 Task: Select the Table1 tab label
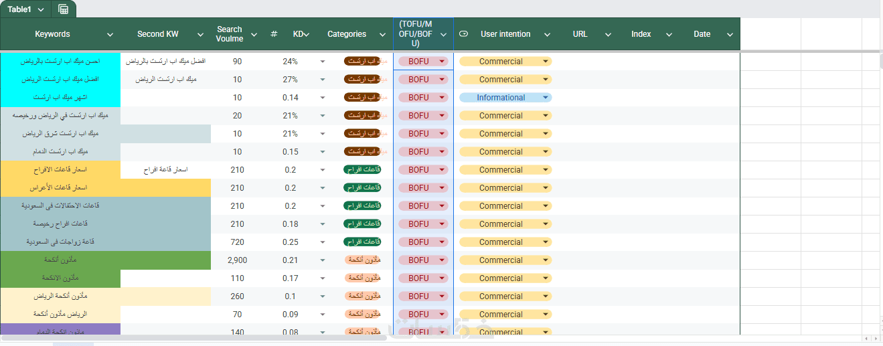pos(20,9)
